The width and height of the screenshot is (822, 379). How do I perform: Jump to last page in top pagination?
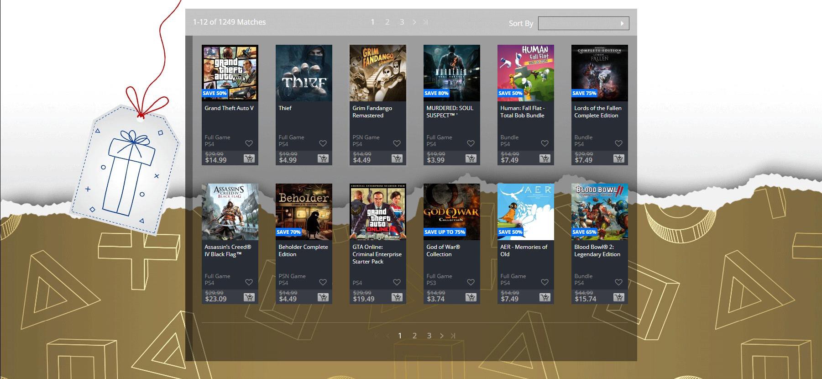pyautogui.click(x=425, y=22)
